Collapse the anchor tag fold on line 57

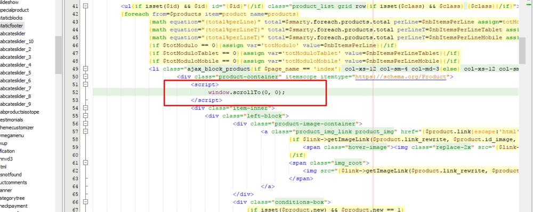(x=86, y=131)
